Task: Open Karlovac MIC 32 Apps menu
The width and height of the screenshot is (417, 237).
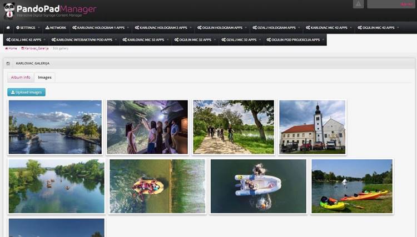Action: click(x=146, y=40)
